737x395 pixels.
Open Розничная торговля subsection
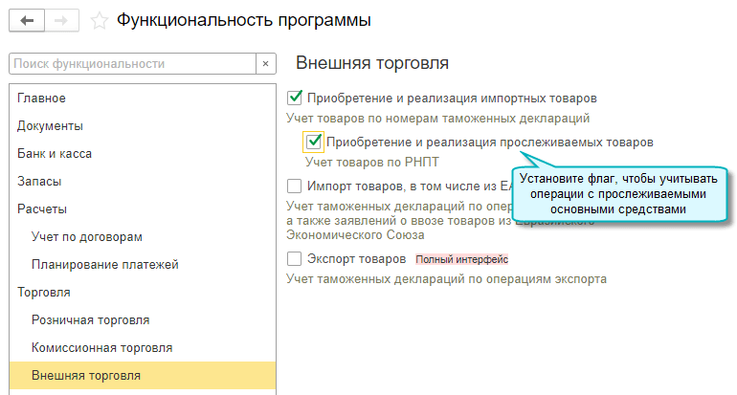(90, 320)
